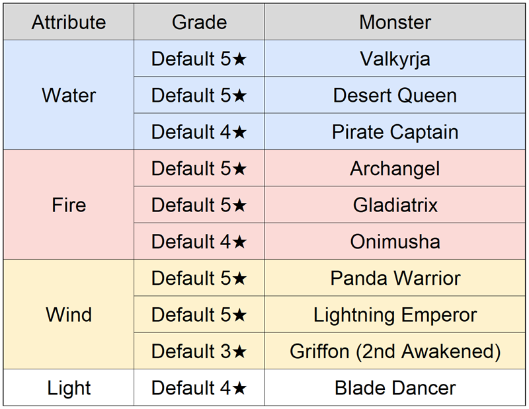Select the Gladiatrix cell
Screen dimensions: 529x409
(x=395, y=205)
